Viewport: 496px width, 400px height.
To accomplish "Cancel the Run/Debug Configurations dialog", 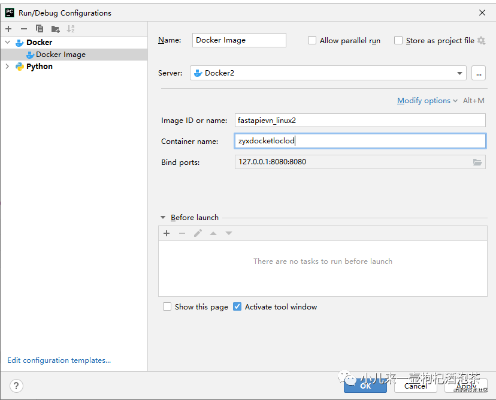I will point(415,386).
